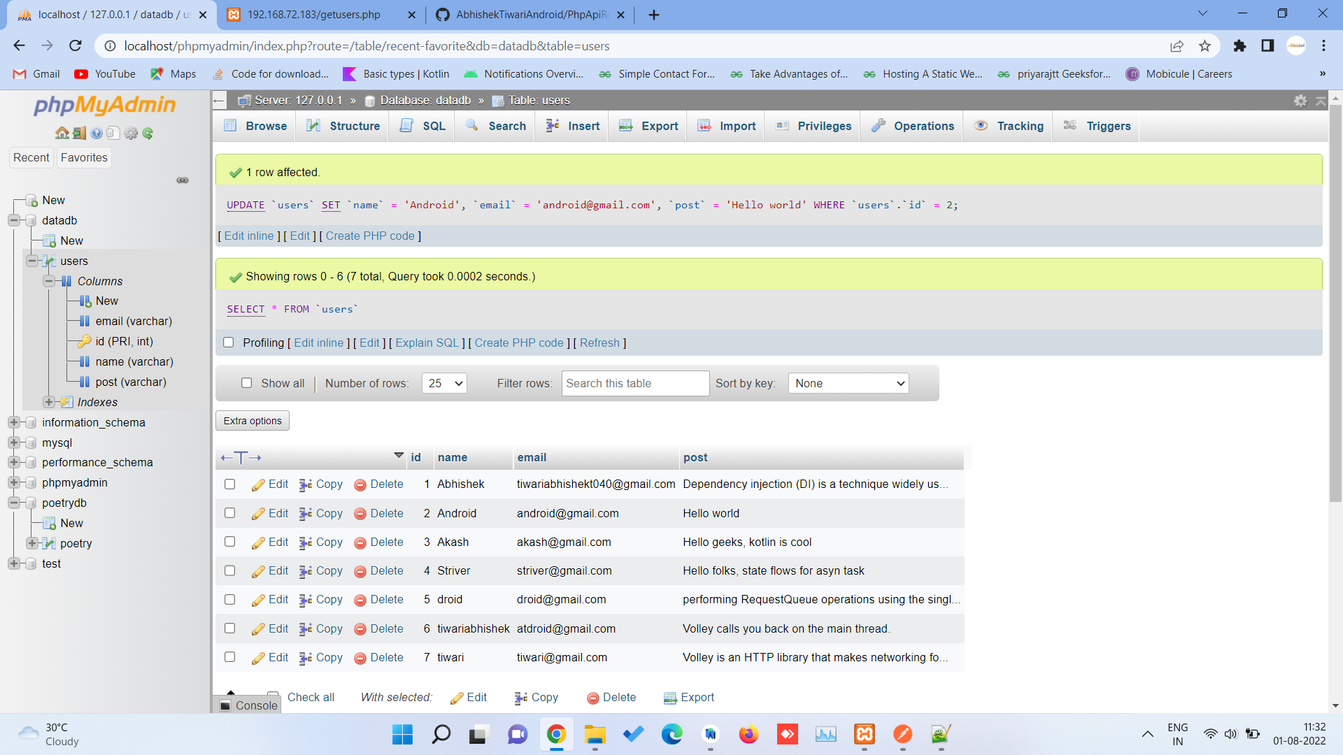Open the Triggers tab
Screen dimensions: 1343x755
1097,126
